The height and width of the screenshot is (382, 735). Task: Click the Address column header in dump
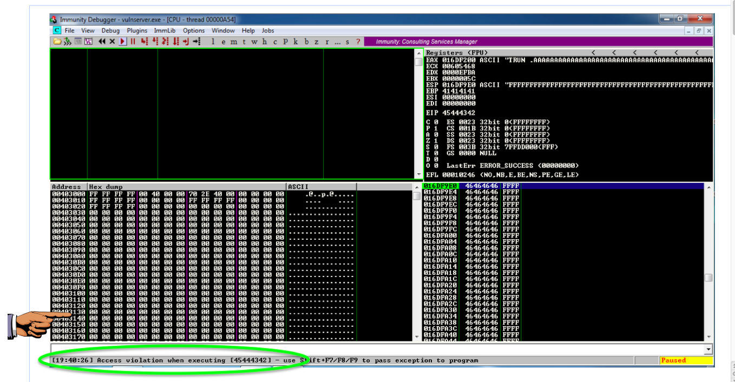(69, 187)
